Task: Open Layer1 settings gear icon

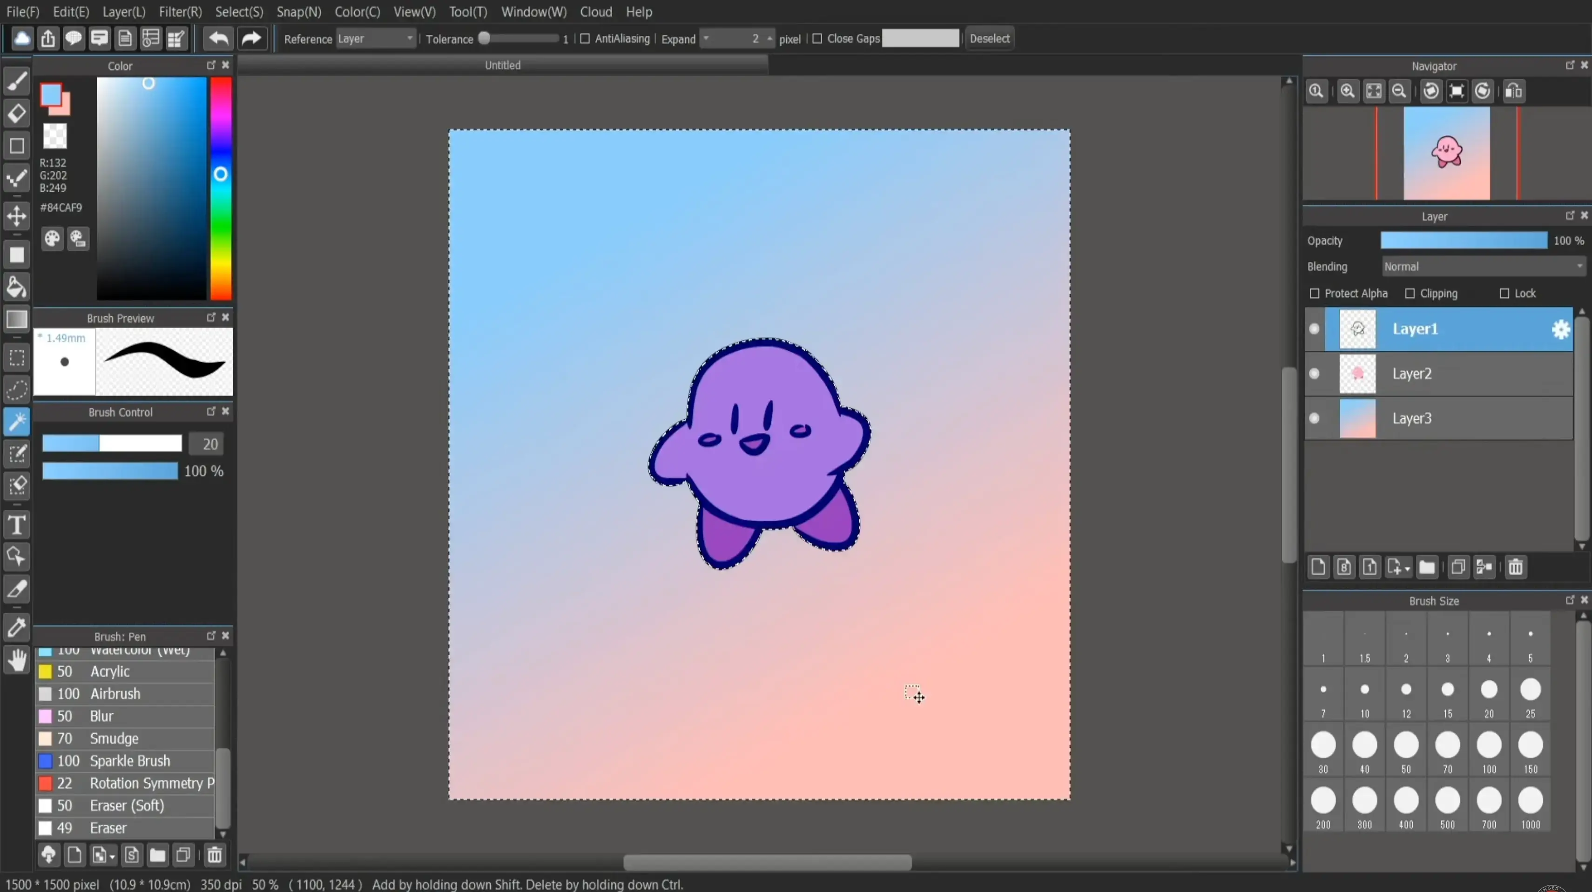Action: (1560, 329)
